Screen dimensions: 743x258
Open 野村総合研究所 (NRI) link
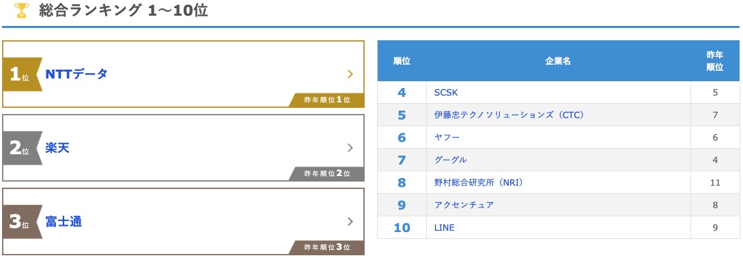(x=480, y=182)
